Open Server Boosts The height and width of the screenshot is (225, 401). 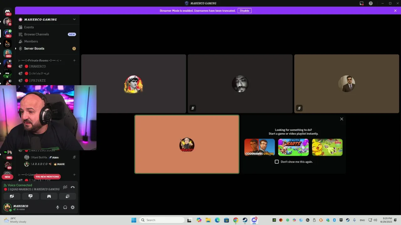point(47,48)
